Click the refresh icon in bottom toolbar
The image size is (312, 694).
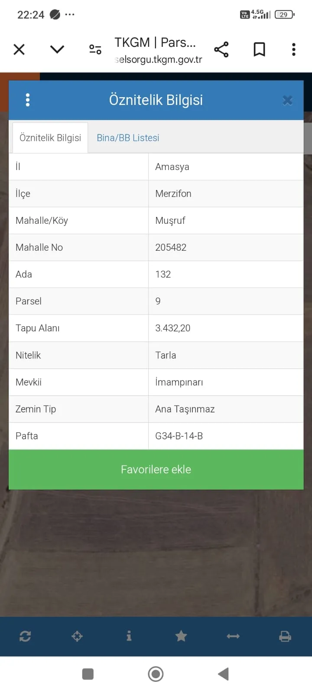(25, 636)
